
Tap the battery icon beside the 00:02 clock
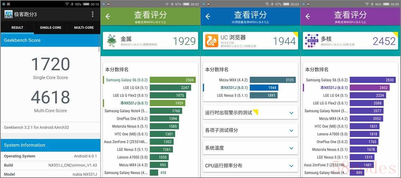coord(186,4)
